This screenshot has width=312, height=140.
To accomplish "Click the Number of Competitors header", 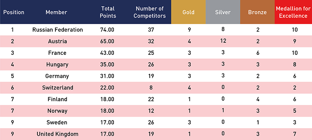I will 150,12.
